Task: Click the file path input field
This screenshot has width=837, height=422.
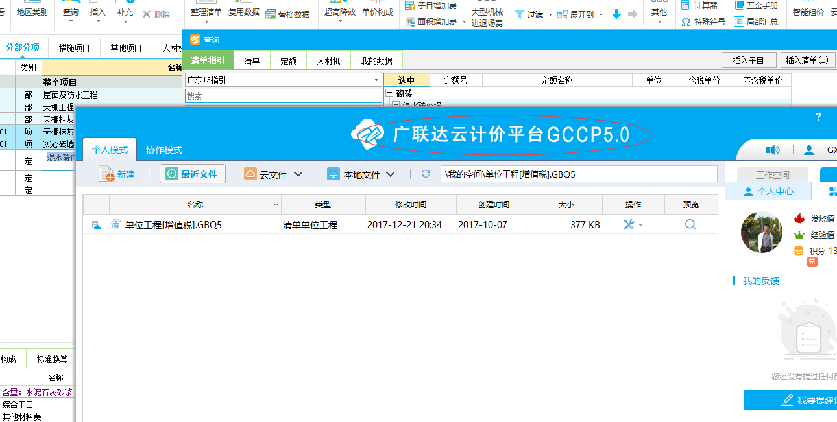Action: (x=579, y=174)
